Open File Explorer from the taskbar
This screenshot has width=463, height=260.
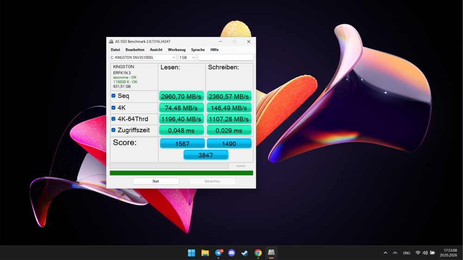(205, 253)
